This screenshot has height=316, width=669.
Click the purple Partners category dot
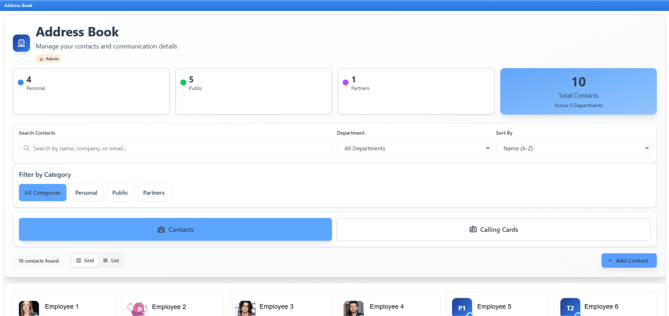click(x=345, y=83)
